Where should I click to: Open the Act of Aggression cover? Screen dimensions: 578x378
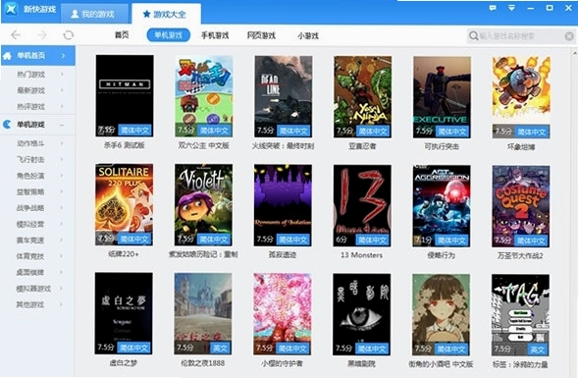click(x=442, y=206)
